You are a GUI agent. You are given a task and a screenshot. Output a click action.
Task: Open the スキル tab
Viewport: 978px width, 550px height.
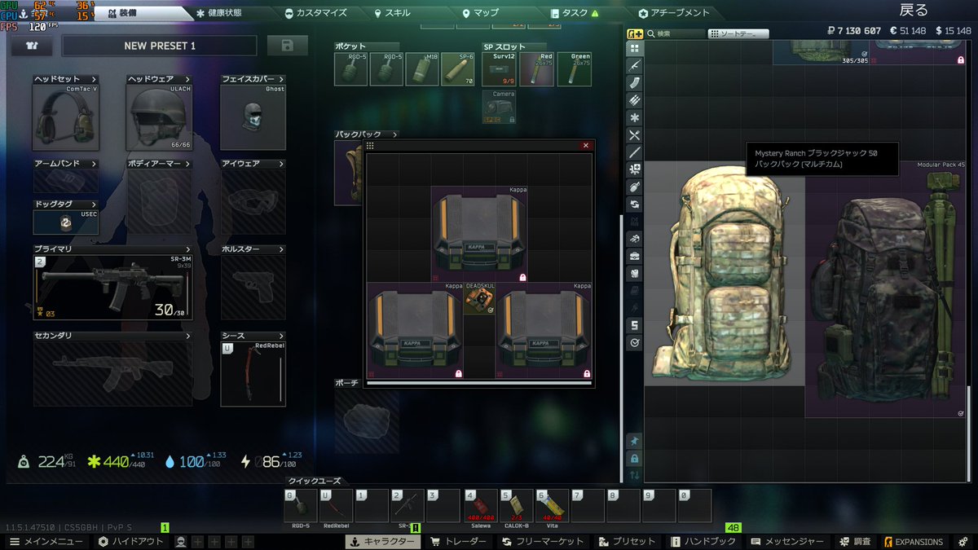(x=392, y=13)
